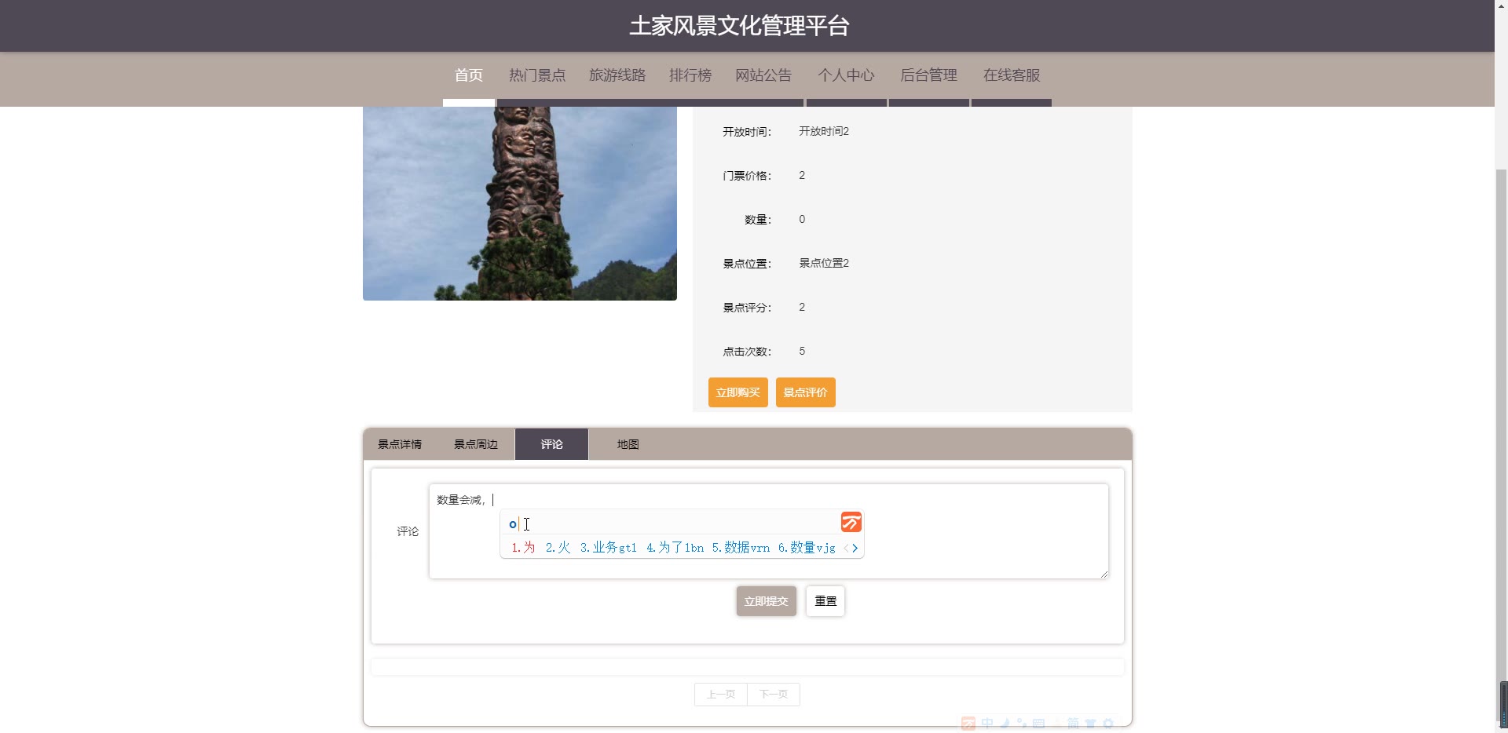Toggle the half/full-width moon icon

pyautogui.click(x=1005, y=724)
